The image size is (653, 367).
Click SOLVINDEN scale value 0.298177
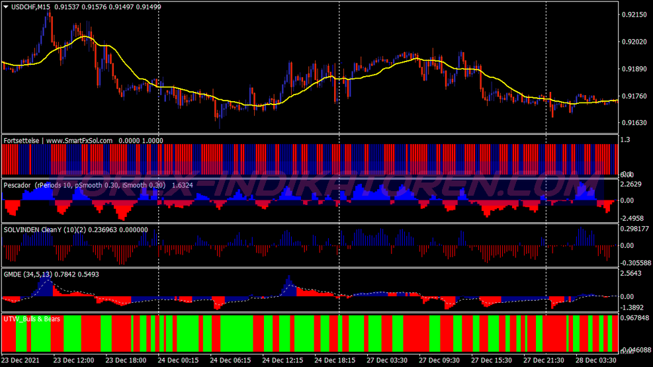[634, 228]
